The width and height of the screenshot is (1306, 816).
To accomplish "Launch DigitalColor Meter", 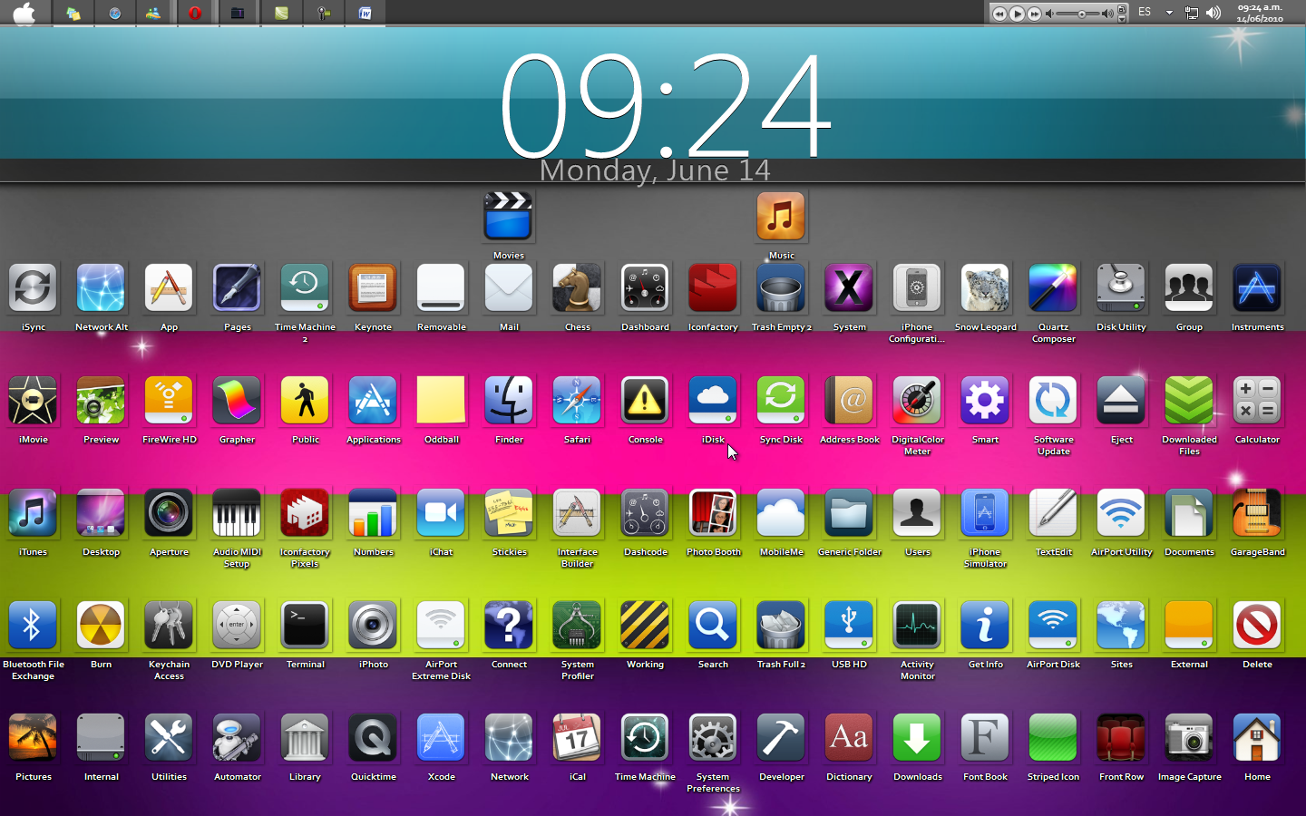I will tap(917, 400).
